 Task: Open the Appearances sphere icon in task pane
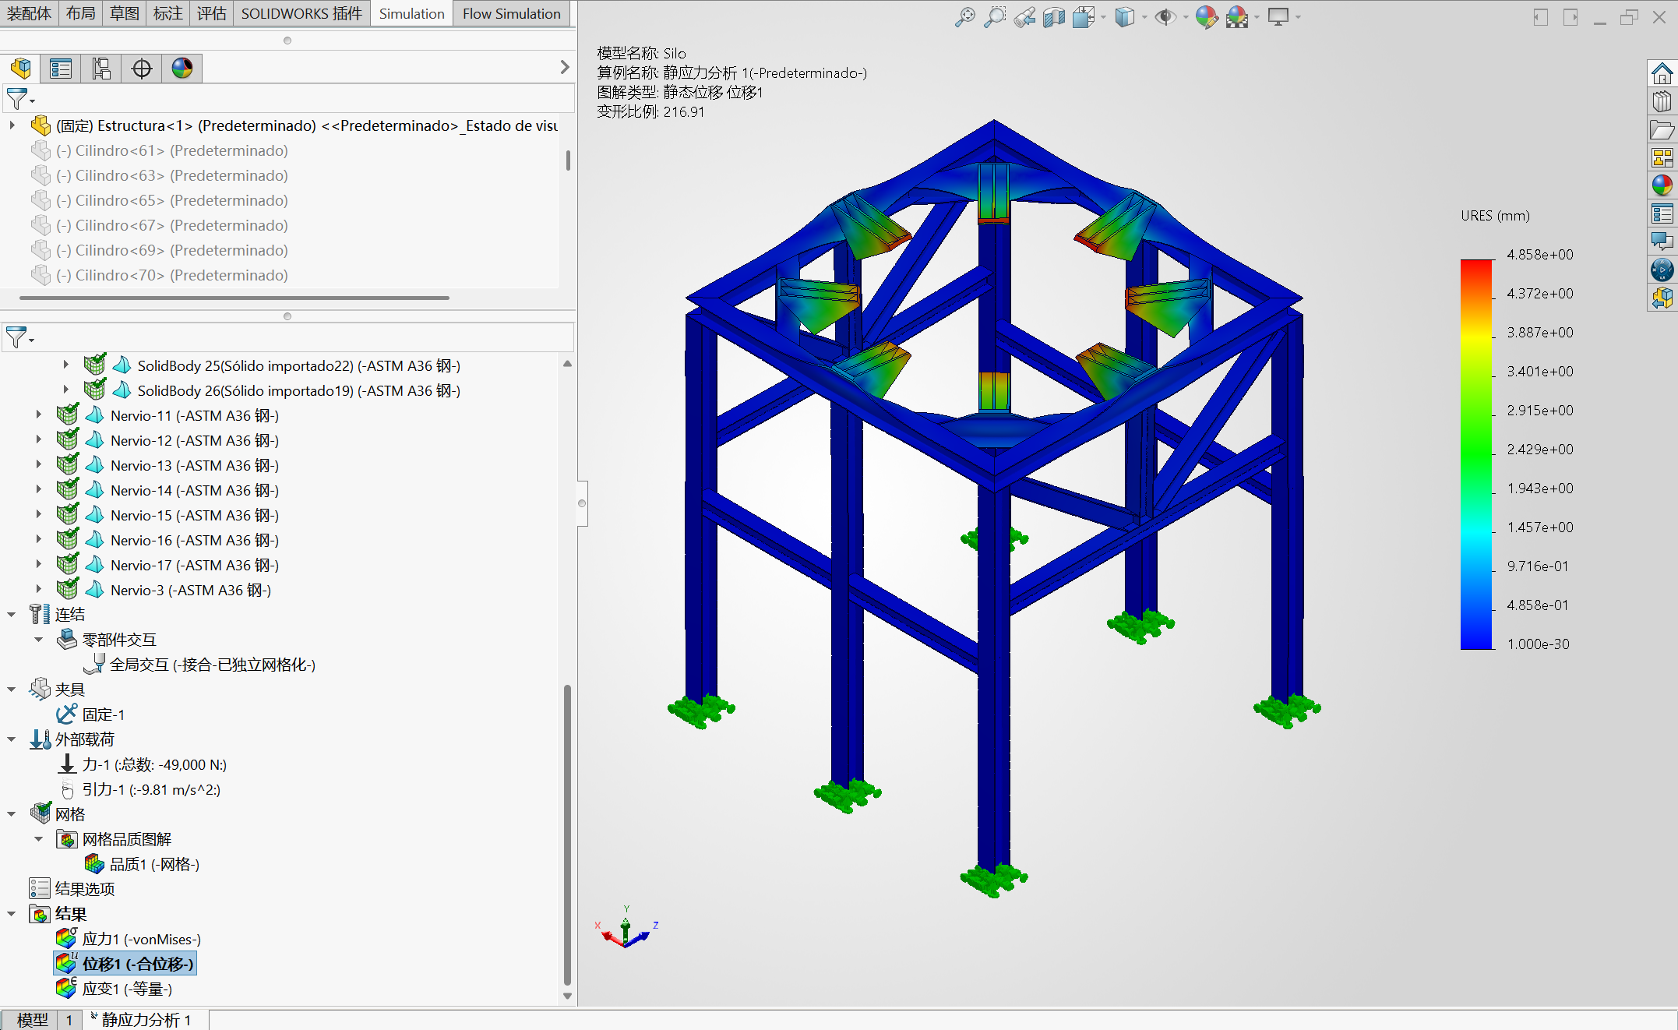(x=1662, y=185)
